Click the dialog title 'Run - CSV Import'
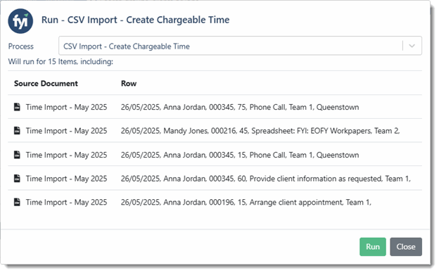Image resolution: width=439 pixels, height=273 pixels. (x=136, y=20)
